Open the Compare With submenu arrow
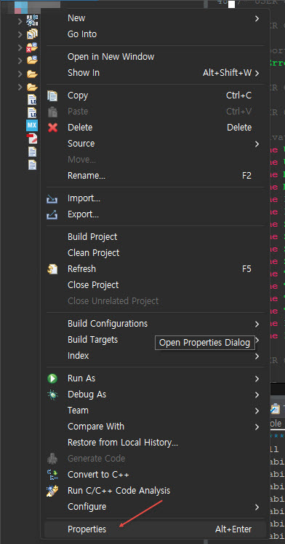 point(257,427)
